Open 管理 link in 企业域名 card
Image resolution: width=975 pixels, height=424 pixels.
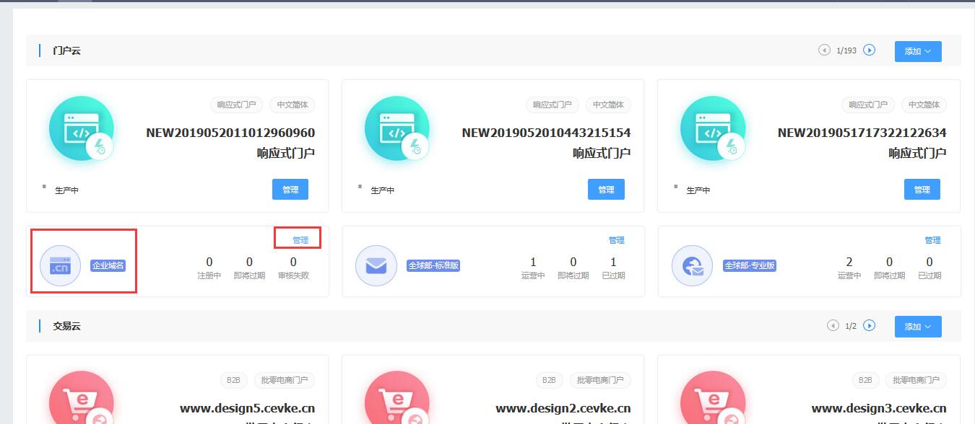pyautogui.click(x=300, y=240)
